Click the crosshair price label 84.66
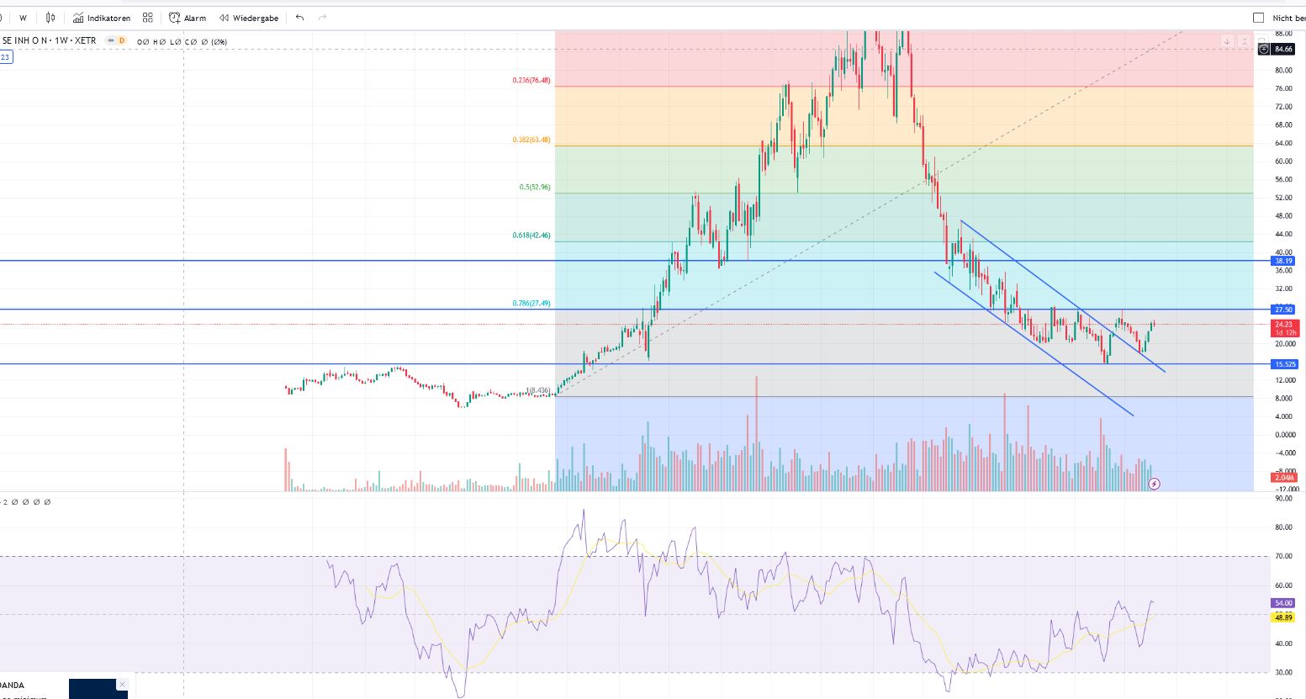Screen dimensions: 1306x699 pyautogui.click(x=1284, y=49)
